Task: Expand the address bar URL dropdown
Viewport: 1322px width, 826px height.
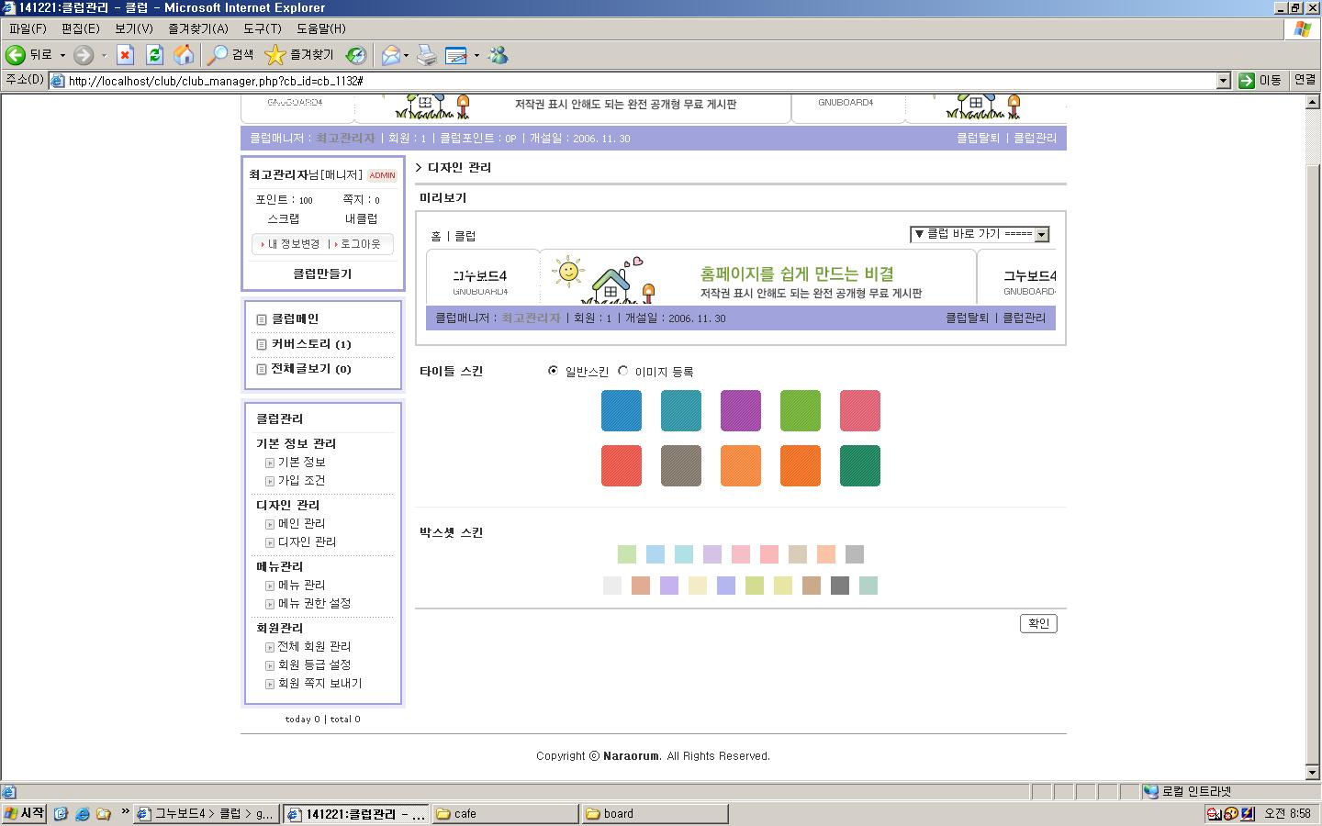Action: (x=1223, y=81)
